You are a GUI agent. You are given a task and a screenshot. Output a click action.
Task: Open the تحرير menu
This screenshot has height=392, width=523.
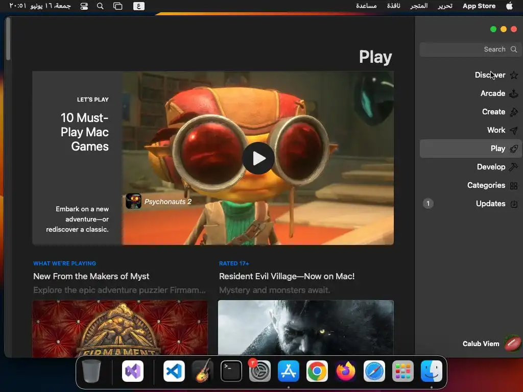445,6
